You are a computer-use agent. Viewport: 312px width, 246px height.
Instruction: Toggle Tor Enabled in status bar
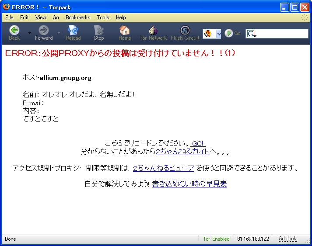[x=216, y=239]
